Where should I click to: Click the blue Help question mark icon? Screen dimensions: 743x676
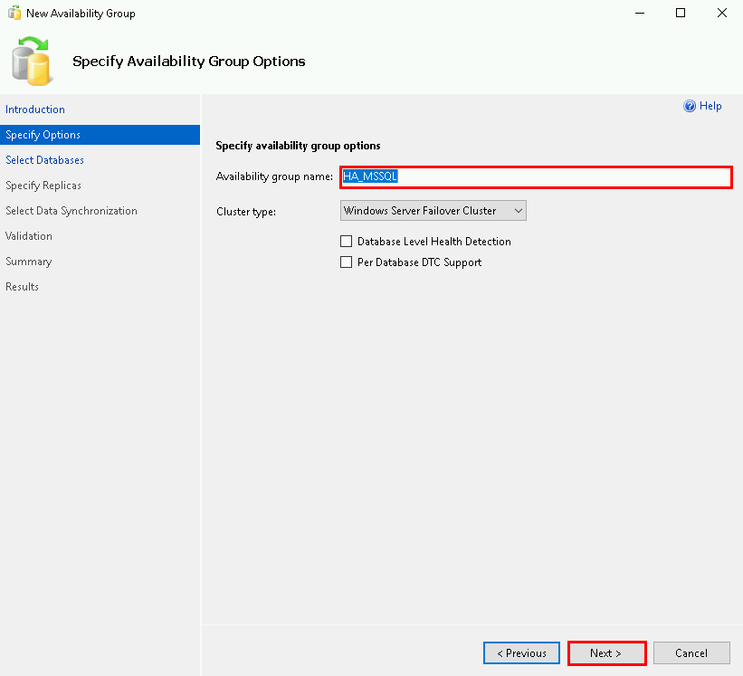[x=690, y=106]
